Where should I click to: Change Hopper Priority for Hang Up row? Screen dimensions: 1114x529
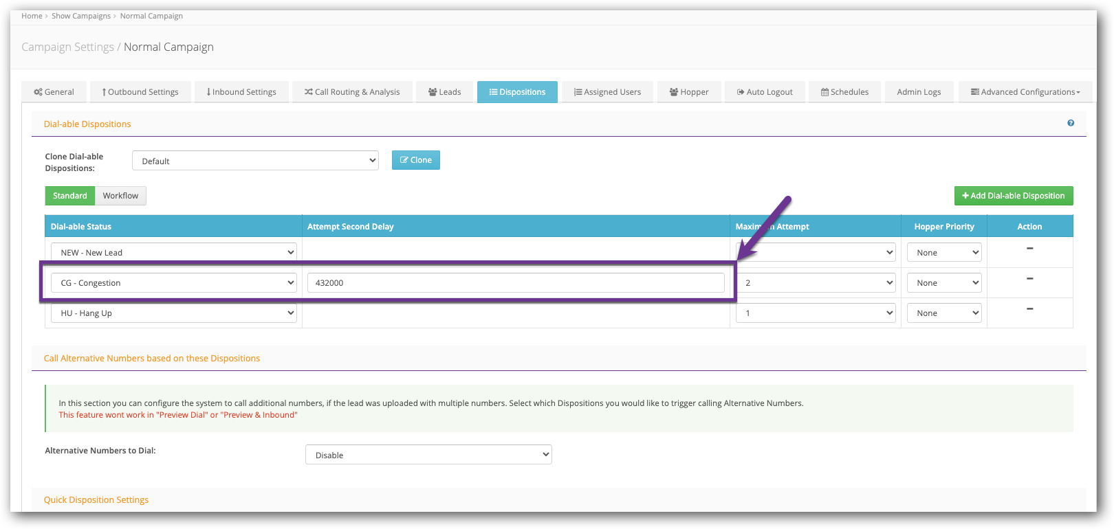[x=943, y=313]
